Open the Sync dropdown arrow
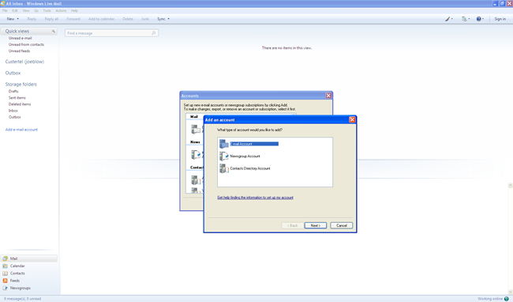 (x=168, y=19)
